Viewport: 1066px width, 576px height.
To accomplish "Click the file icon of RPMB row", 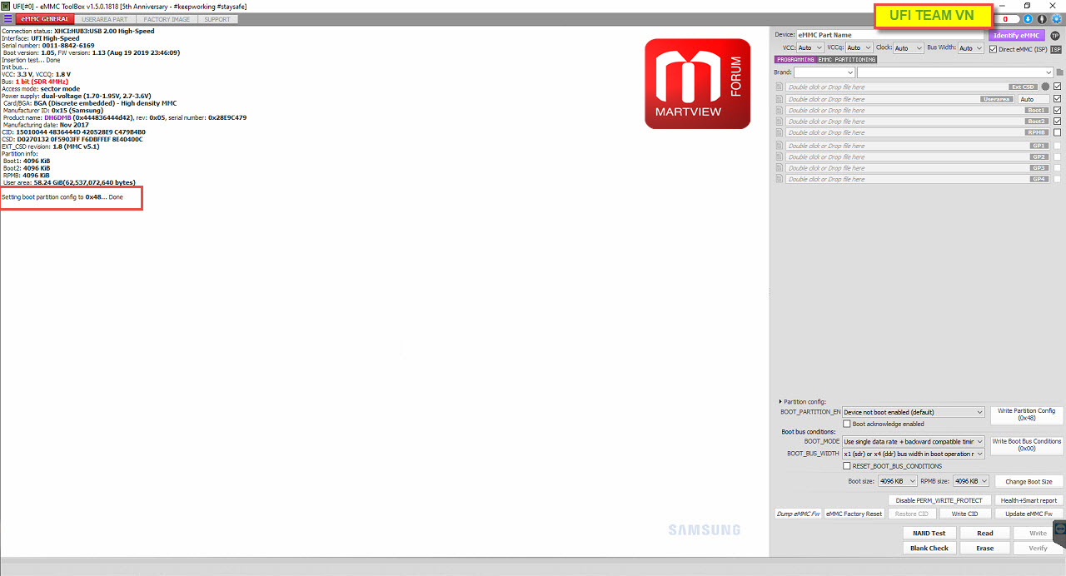I will (x=780, y=132).
